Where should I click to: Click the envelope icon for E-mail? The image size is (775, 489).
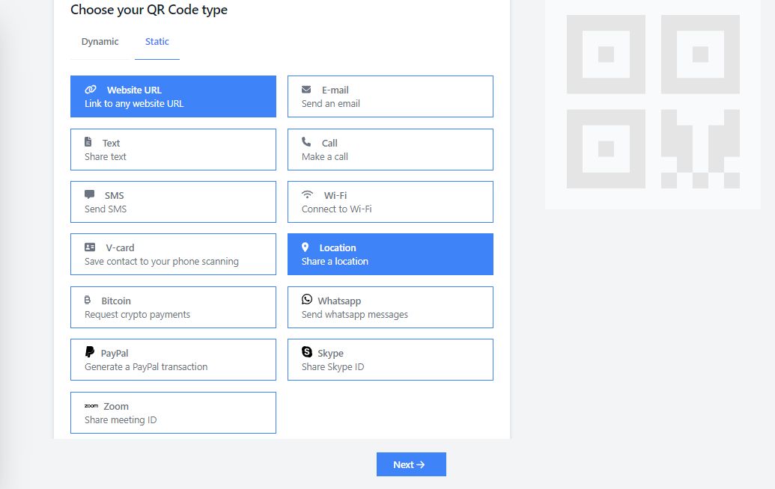click(x=306, y=90)
